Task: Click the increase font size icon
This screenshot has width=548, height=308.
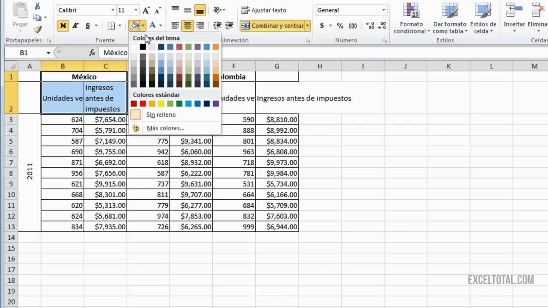Action: (x=146, y=10)
